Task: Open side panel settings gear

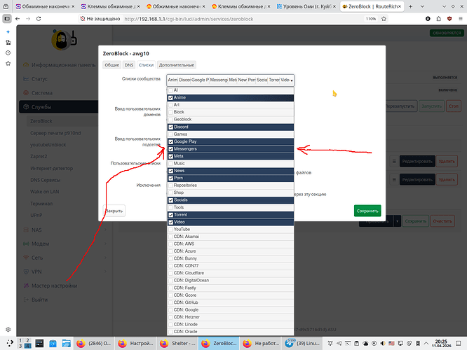Action: [8, 330]
